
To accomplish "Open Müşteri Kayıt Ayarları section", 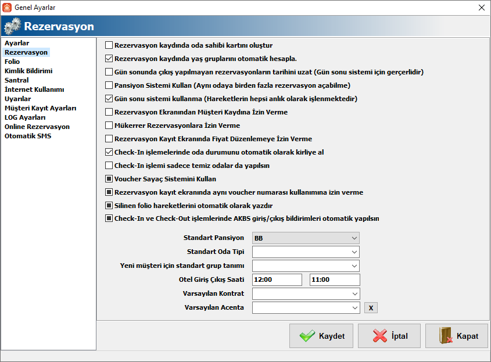I will point(41,108).
